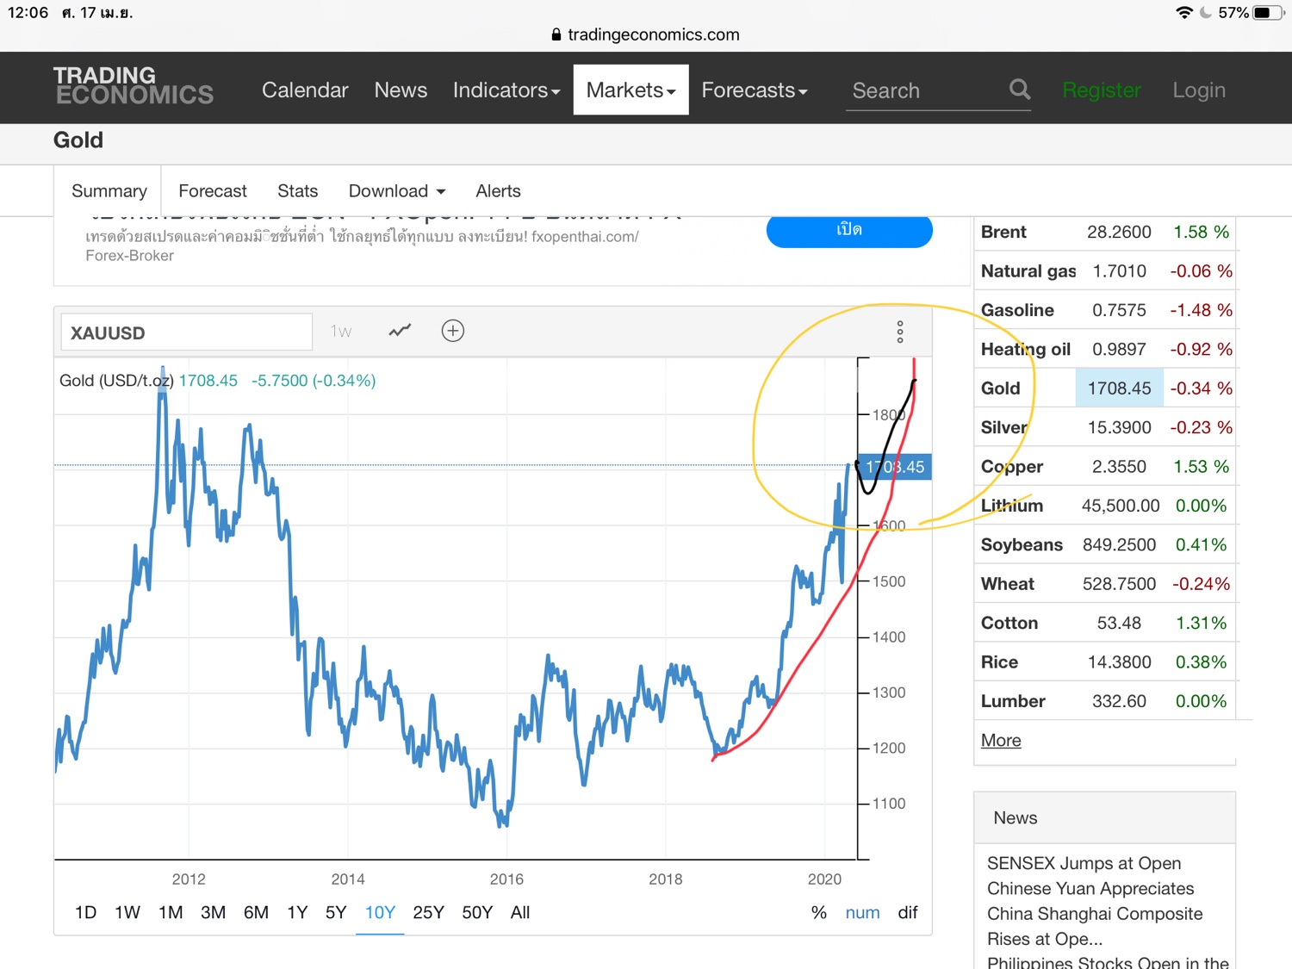Viewport: 1292px width, 969px height.
Task: Click the 1708.45 price label on chart axis
Action: (896, 467)
